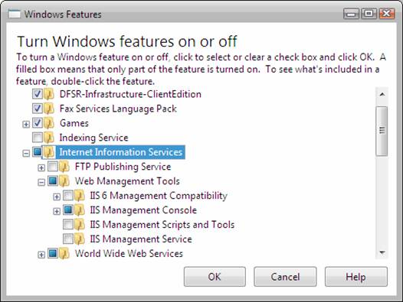Check the IIS Management Scripts and Tools box

pyautogui.click(x=68, y=224)
